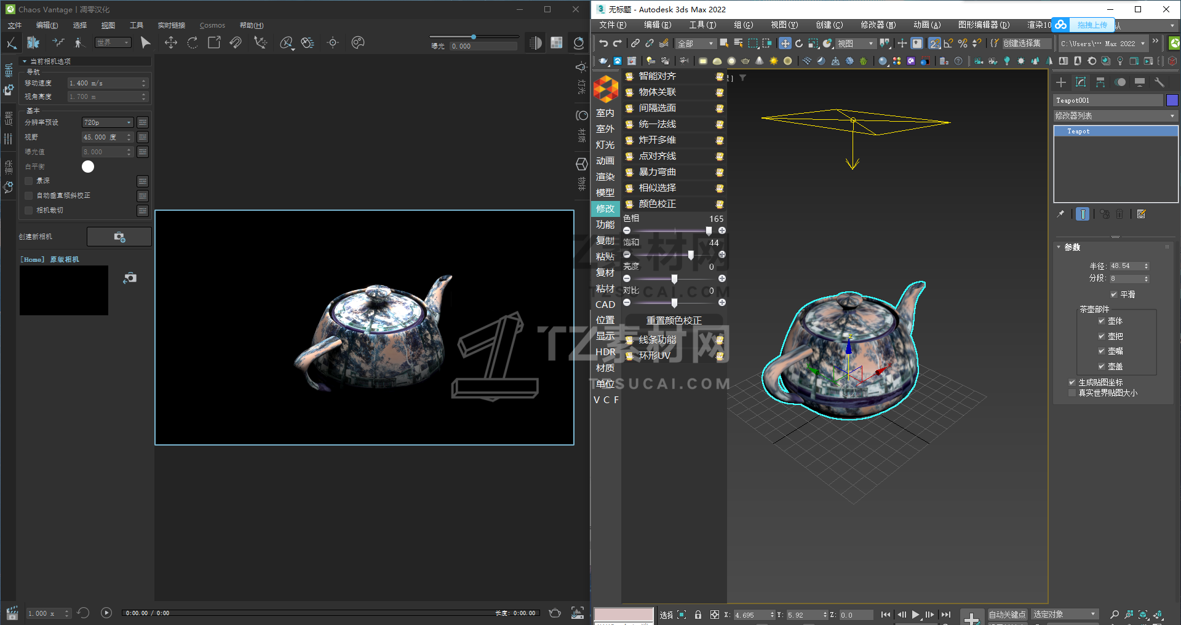The height and width of the screenshot is (625, 1181).
Task: Open the project path dropdown in 3ds Max toolbar
Action: [1103, 44]
